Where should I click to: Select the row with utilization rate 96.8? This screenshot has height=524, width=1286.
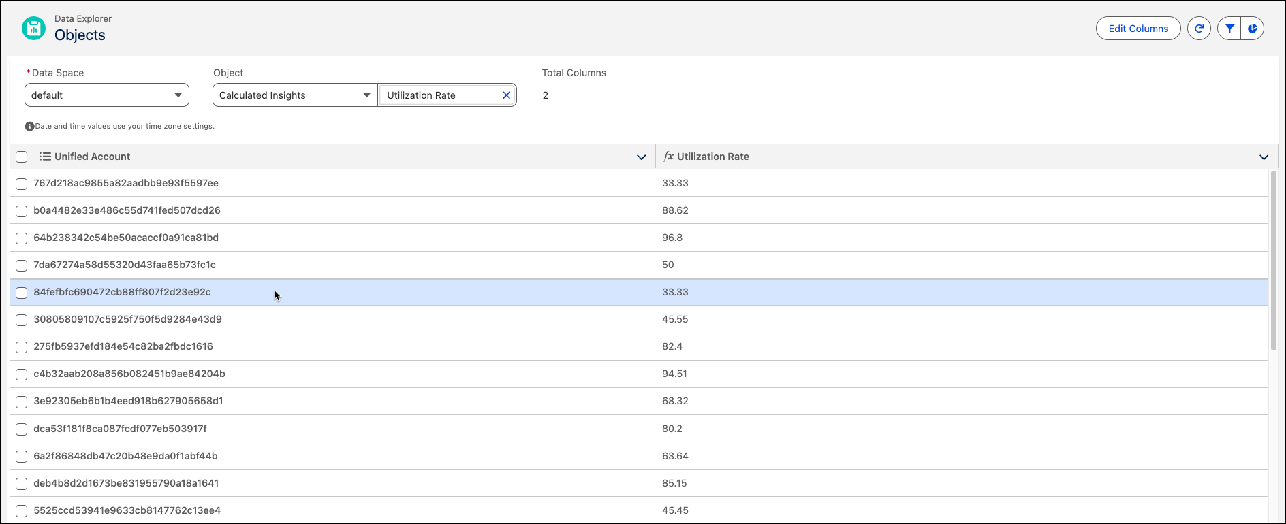coord(22,238)
